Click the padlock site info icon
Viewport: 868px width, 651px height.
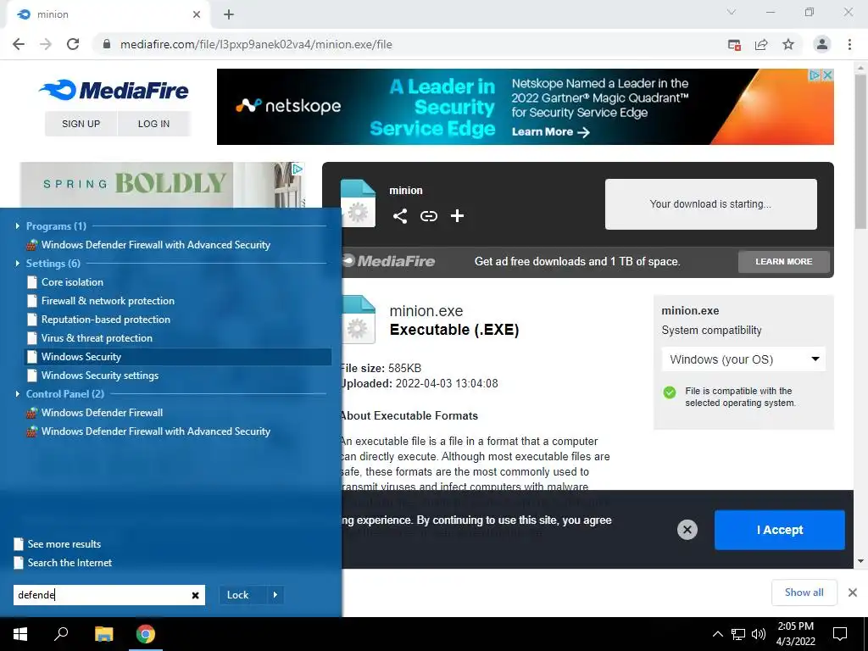coord(107,44)
